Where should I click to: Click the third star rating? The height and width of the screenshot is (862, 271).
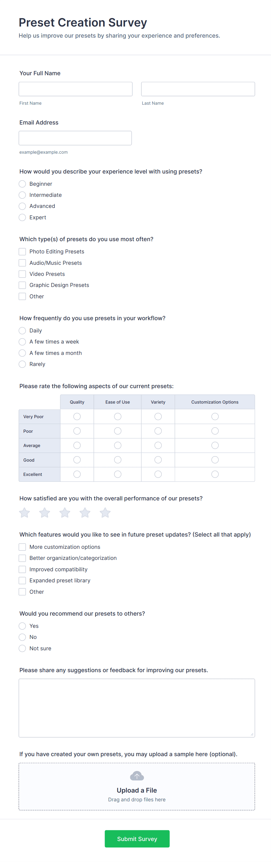[64, 513]
